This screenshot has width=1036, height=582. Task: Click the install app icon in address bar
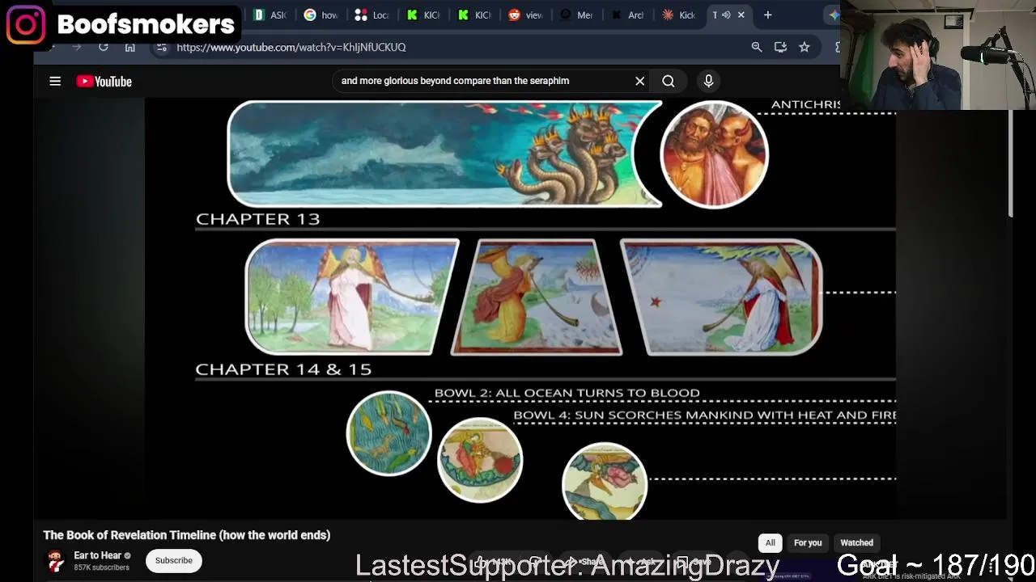(780, 47)
